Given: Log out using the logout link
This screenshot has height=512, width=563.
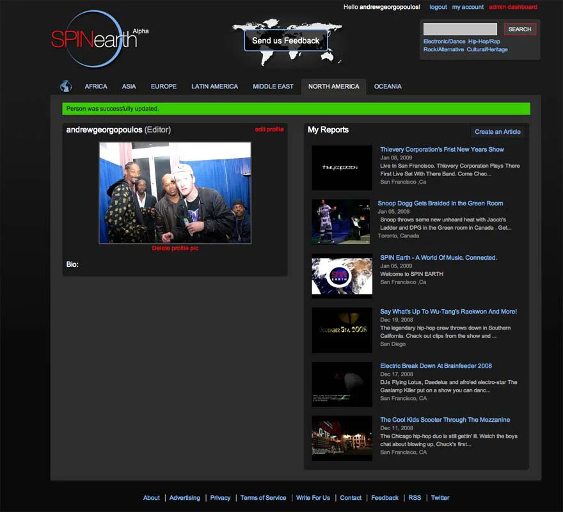Looking at the screenshot, I should [x=438, y=7].
